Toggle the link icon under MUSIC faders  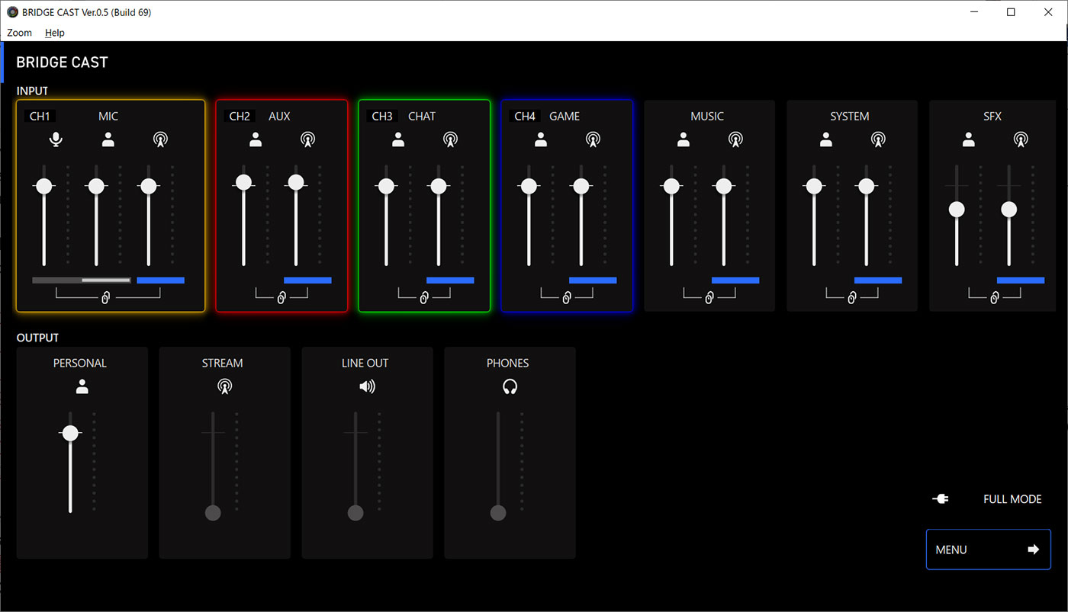[709, 298]
